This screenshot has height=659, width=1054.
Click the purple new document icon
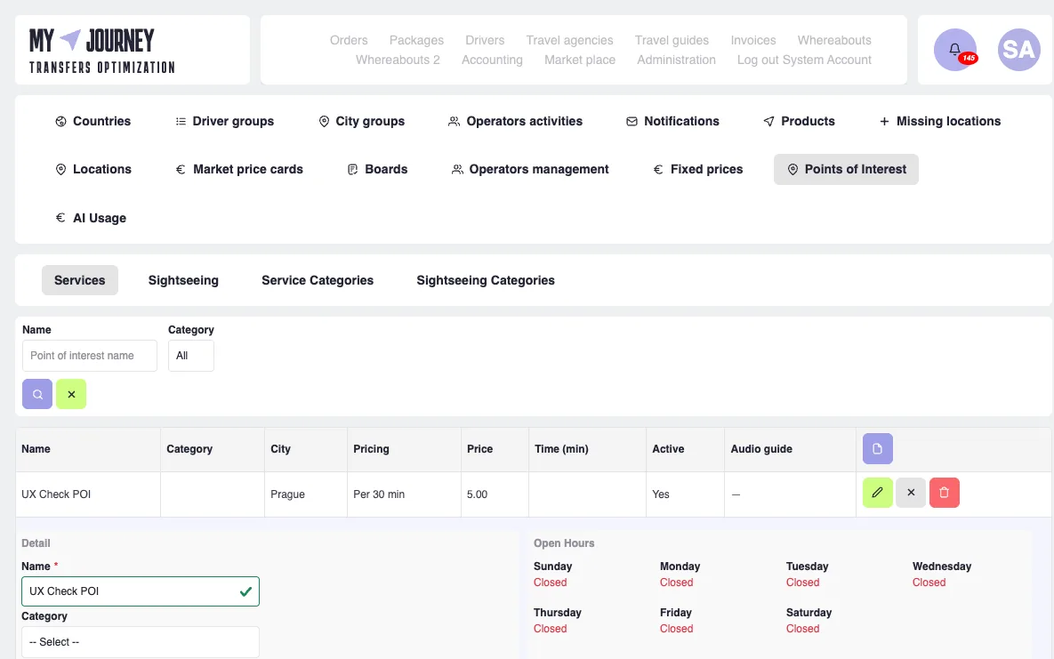tap(877, 448)
